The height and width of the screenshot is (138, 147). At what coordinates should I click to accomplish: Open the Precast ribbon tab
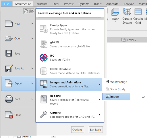point(69,4)
